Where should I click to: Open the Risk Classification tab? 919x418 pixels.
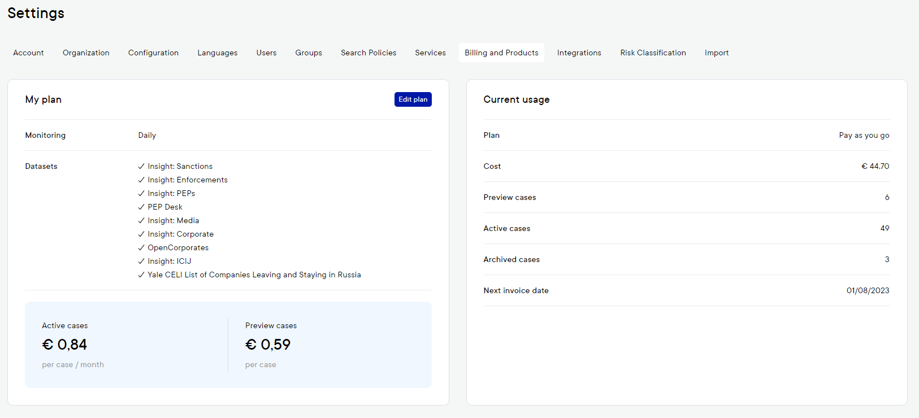click(x=653, y=53)
